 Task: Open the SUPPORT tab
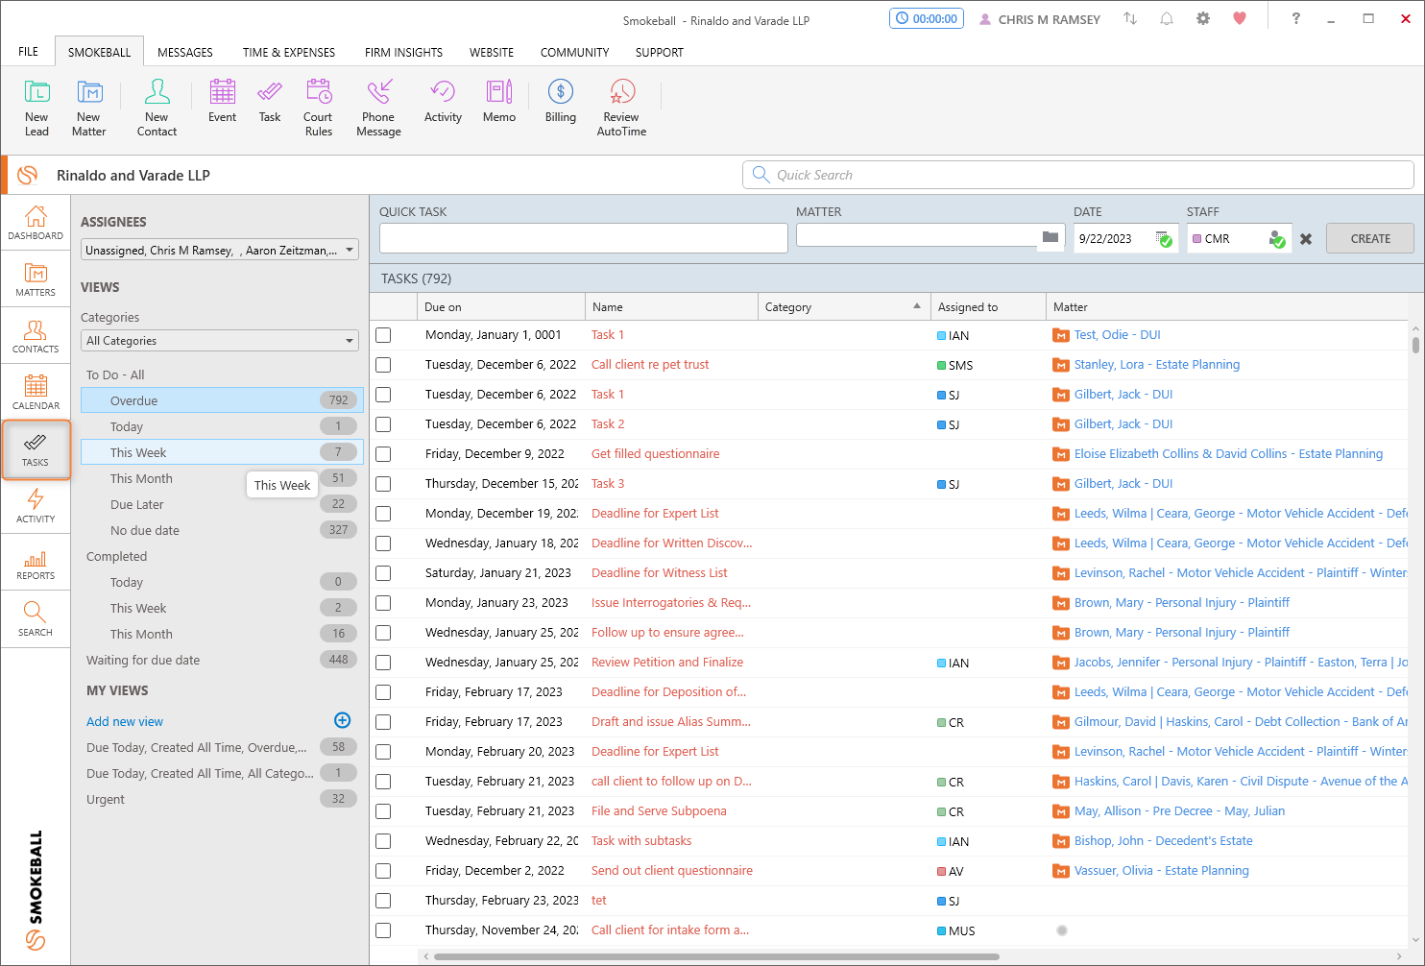(x=660, y=52)
